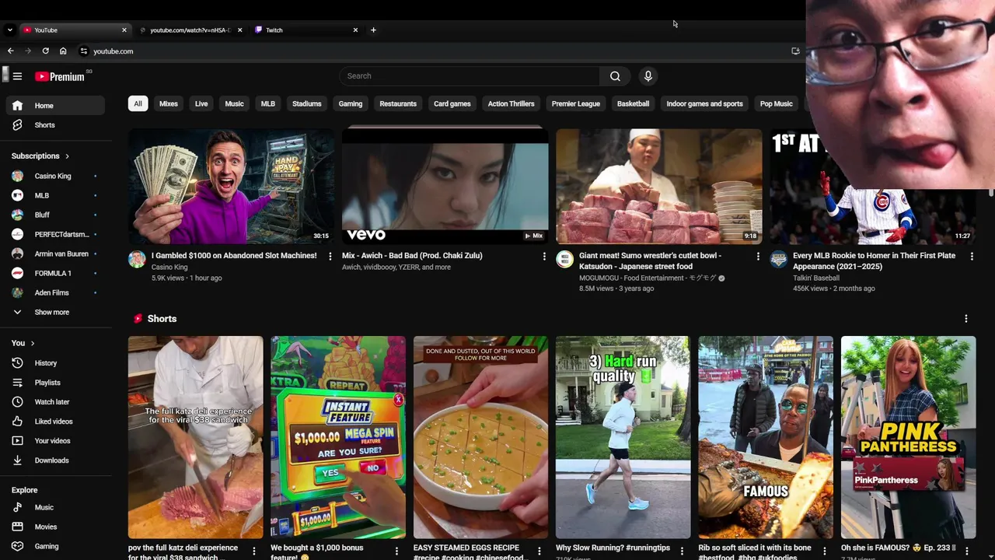Play Why Slow Running short thumbnail

coord(623,437)
